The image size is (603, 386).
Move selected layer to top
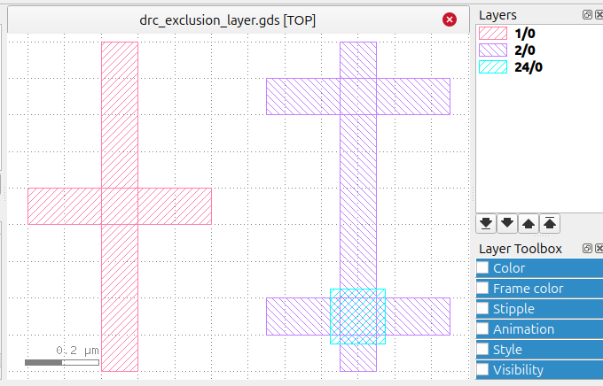click(x=550, y=223)
